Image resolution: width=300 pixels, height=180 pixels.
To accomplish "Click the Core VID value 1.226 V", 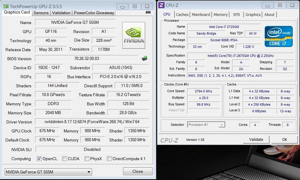I will coord(248,46).
